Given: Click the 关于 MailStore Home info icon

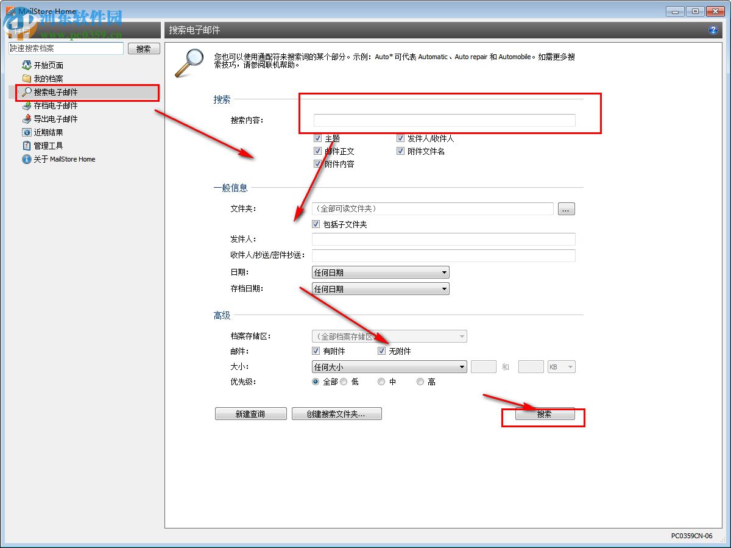Looking at the screenshot, I should 26,159.
